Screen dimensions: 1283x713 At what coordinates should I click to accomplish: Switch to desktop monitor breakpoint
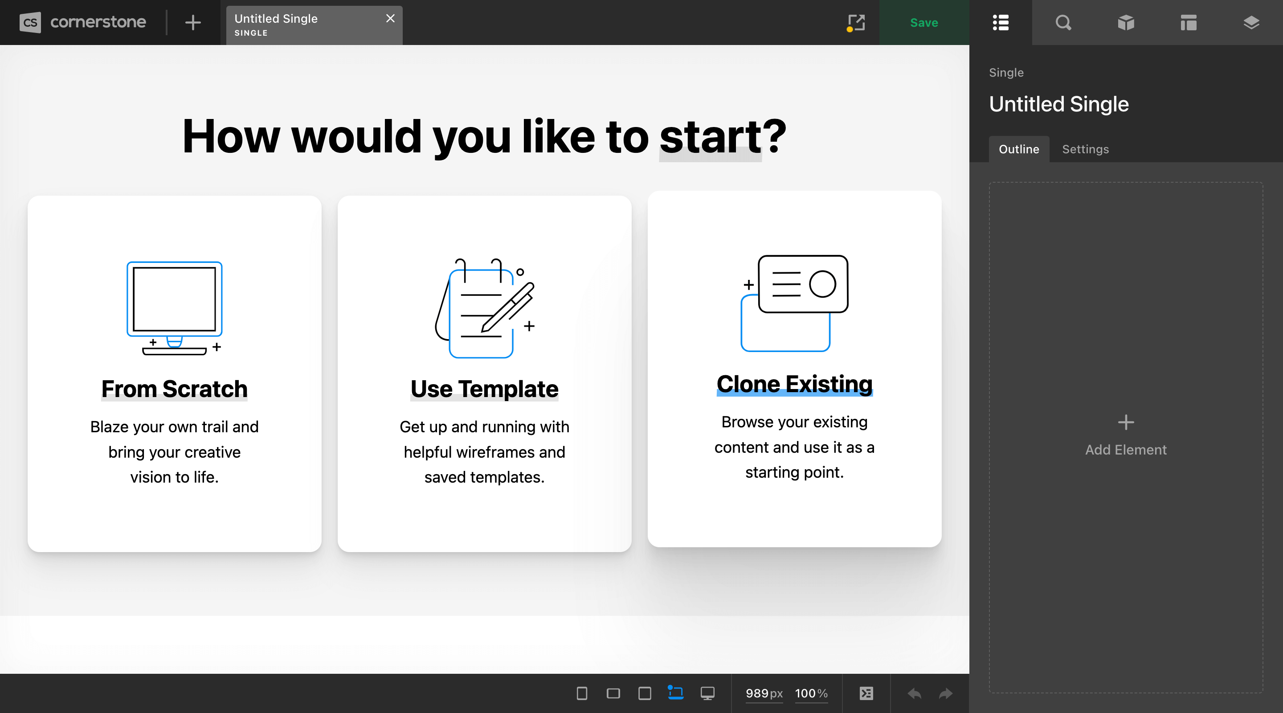point(707,693)
